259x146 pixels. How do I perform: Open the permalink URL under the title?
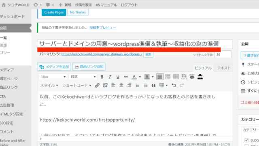(x=102, y=54)
